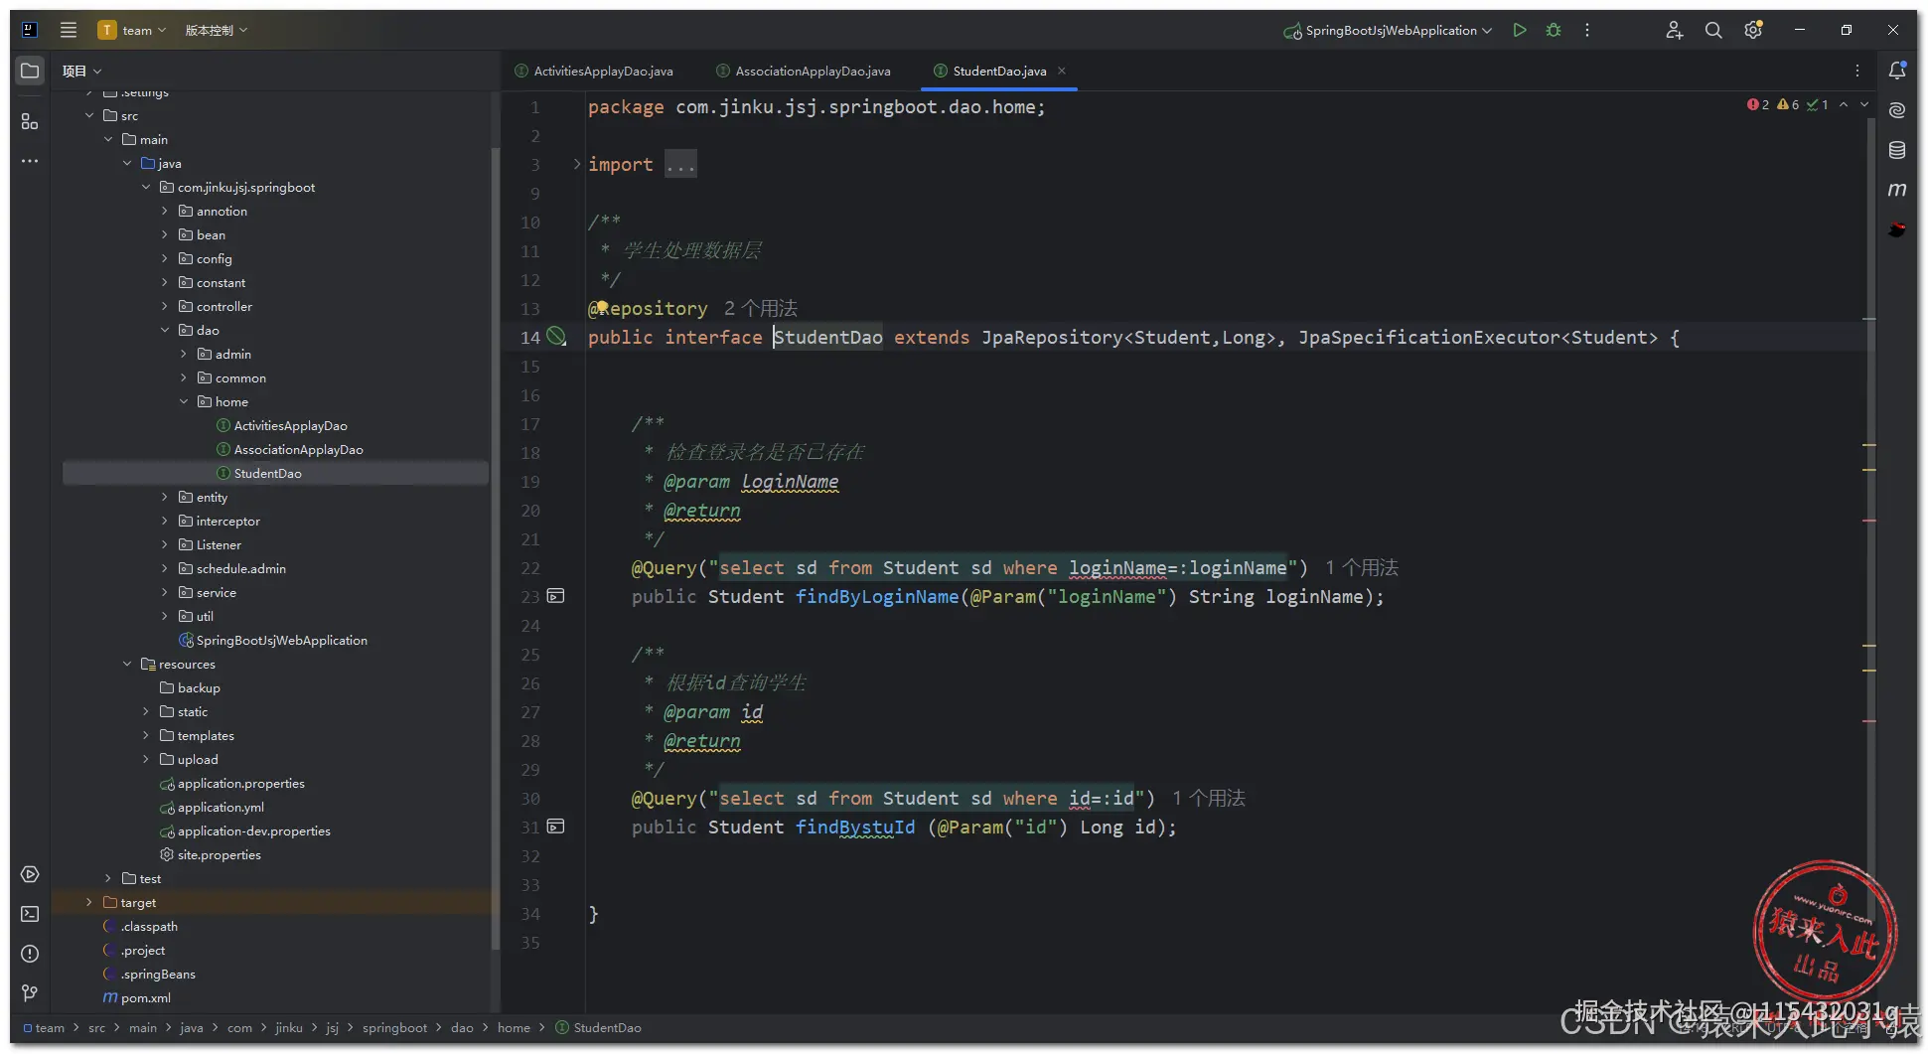Show more tool windows ellipsis in left bar
This screenshot has width=1928, height=1054.
[x=30, y=161]
